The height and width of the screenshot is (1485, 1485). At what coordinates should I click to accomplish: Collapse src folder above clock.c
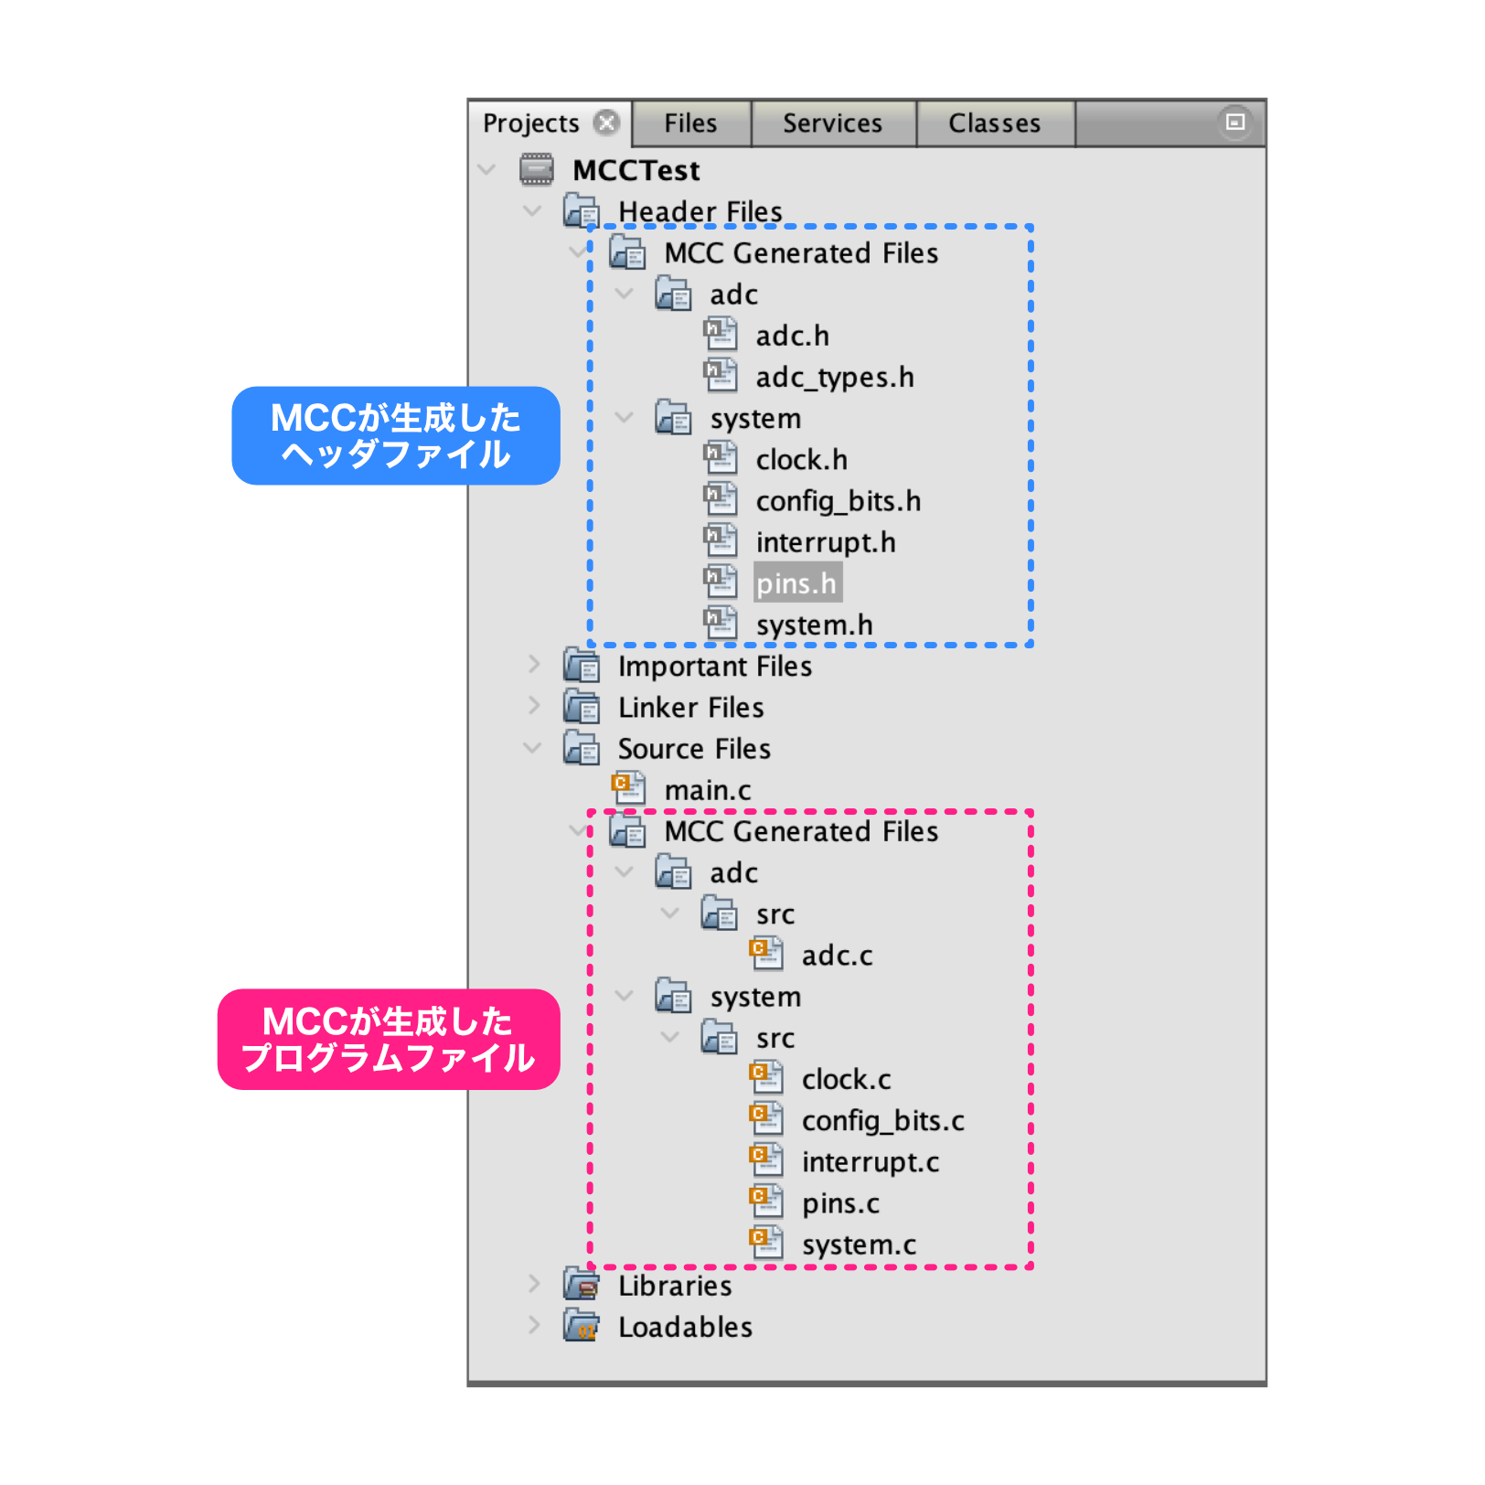(670, 1037)
